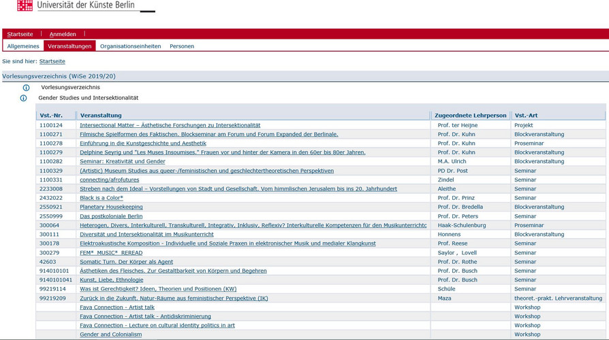Open connecting/afrofutures course

(x=110, y=180)
